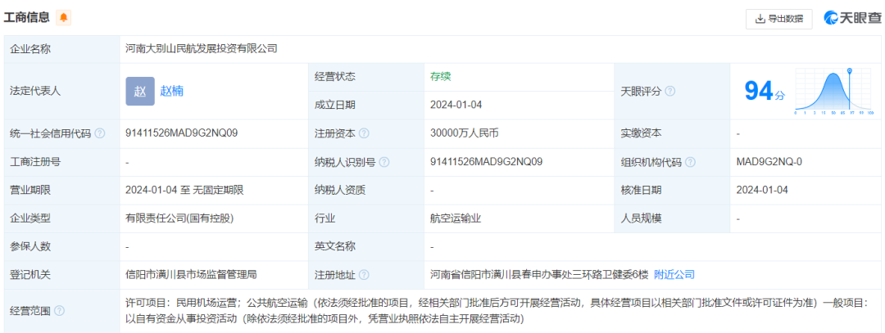The height and width of the screenshot is (333, 885).
Task: Click the question mark icon beside 天眼评分
Action: coord(669,91)
